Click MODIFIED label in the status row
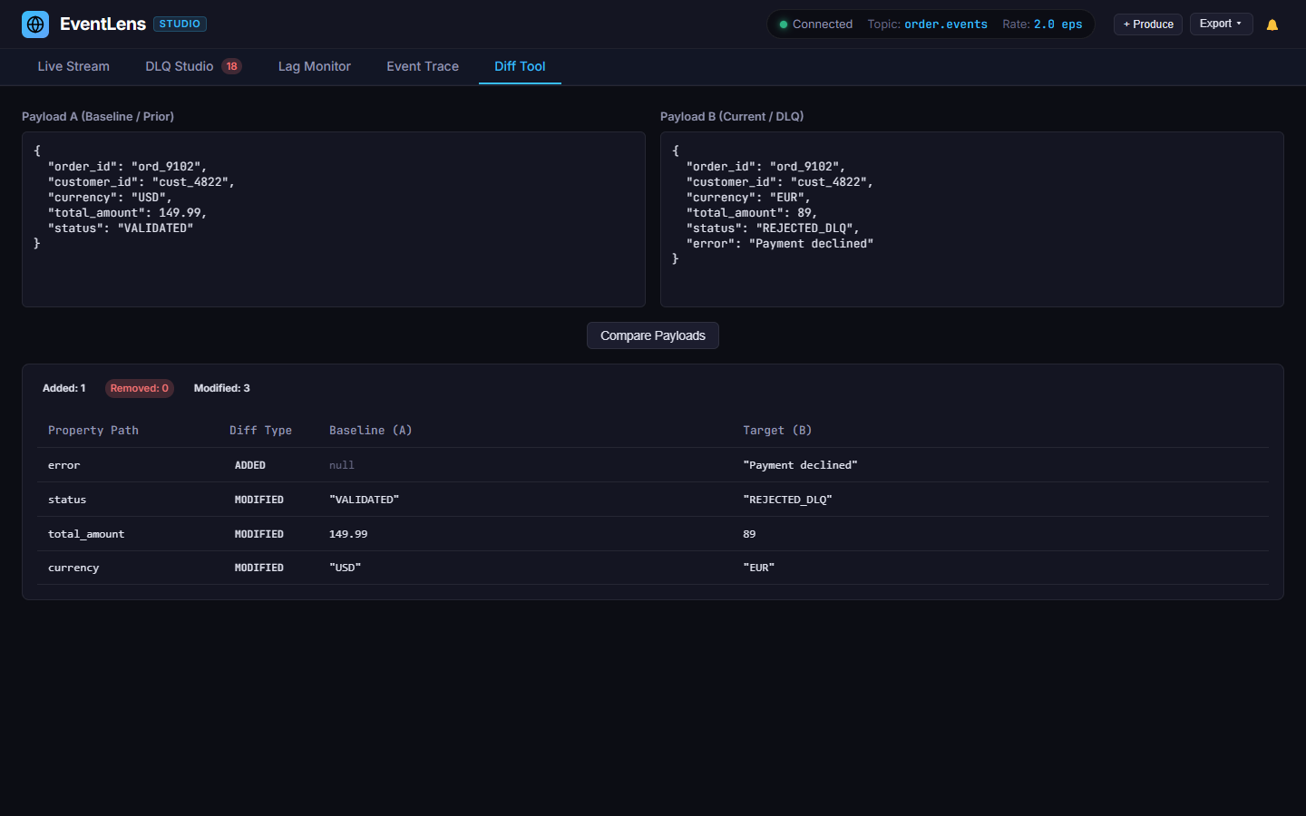 [x=259, y=500]
